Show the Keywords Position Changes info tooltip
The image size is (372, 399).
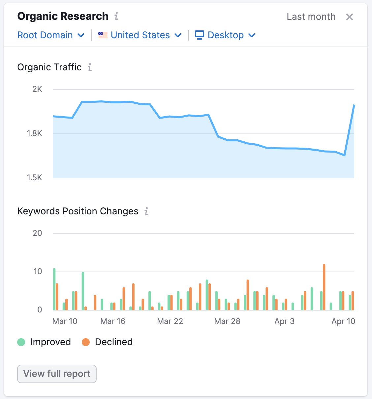(x=146, y=211)
